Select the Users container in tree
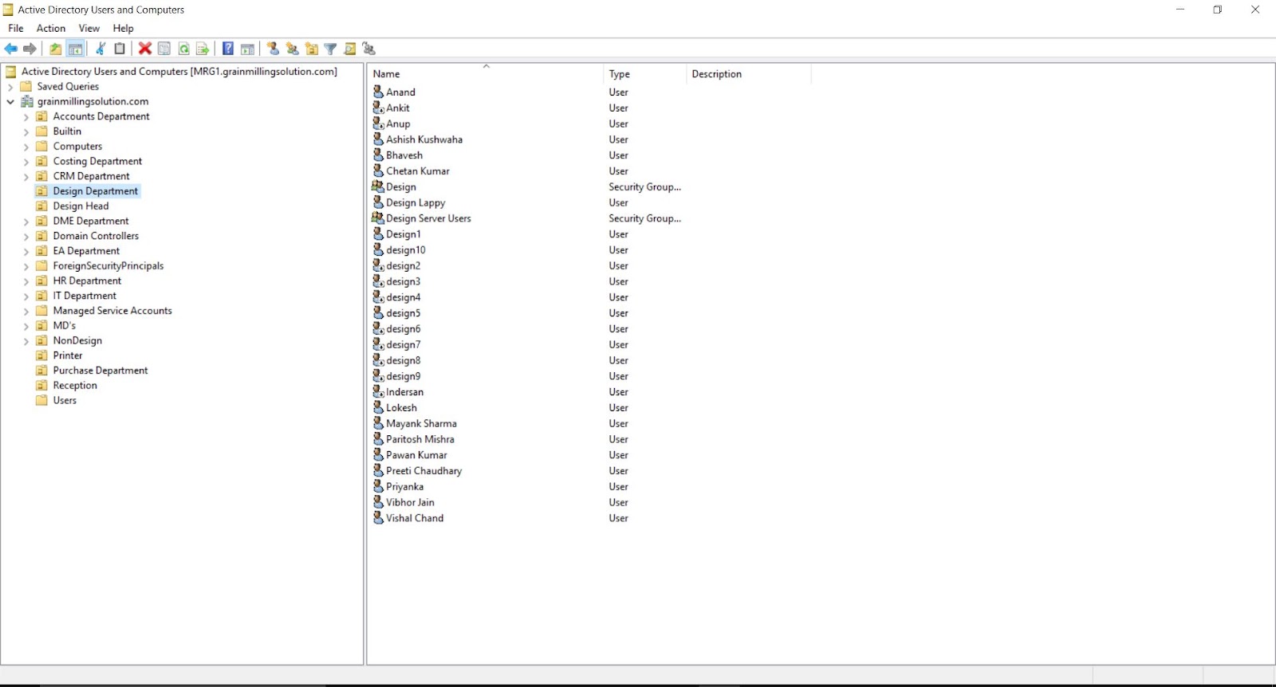Image resolution: width=1276 pixels, height=687 pixels. click(x=65, y=401)
